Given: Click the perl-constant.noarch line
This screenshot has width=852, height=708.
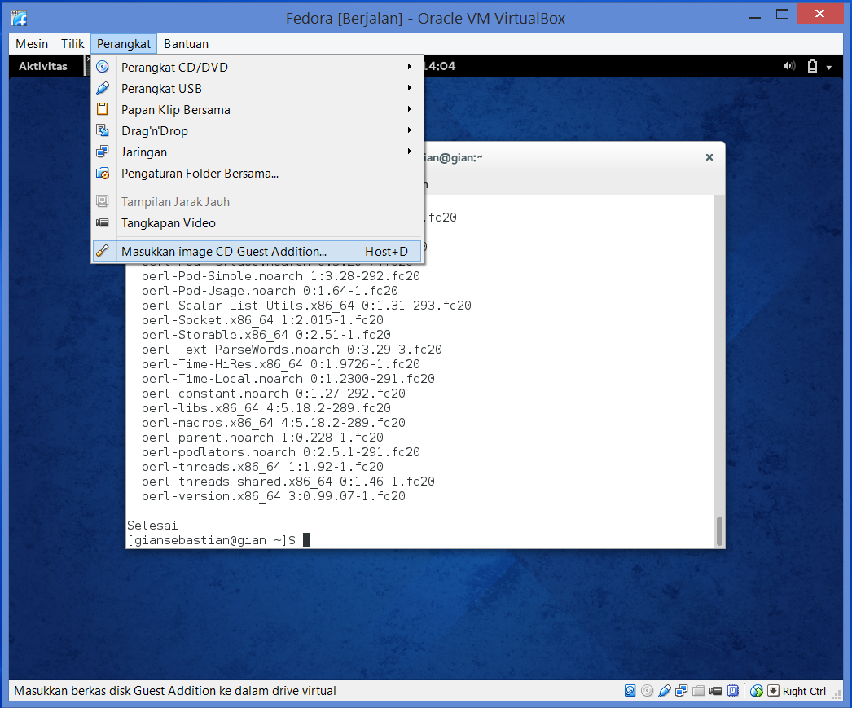Looking at the screenshot, I should [274, 394].
